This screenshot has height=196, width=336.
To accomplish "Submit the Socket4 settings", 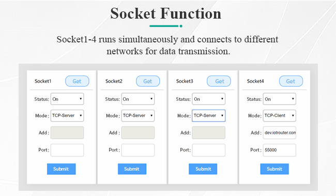I will [274, 169].
